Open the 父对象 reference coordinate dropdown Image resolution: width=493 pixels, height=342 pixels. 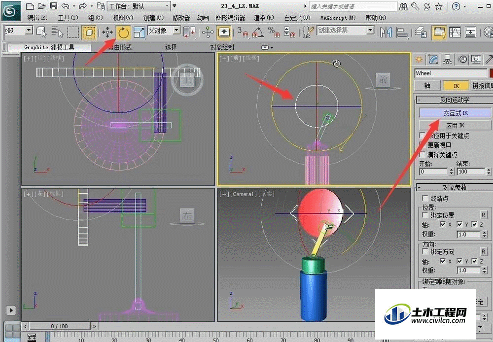coord(164,31)
